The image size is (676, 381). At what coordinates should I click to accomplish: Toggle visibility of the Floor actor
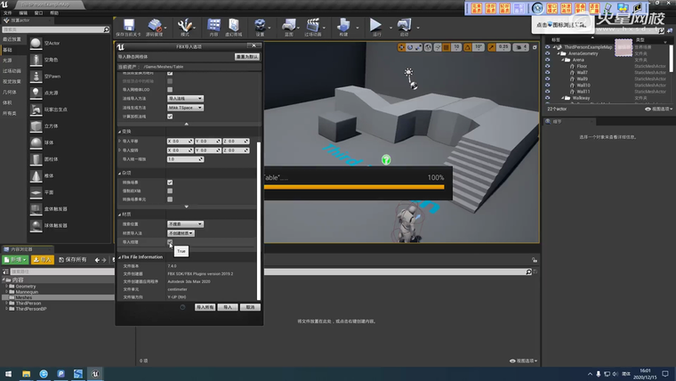548,66
